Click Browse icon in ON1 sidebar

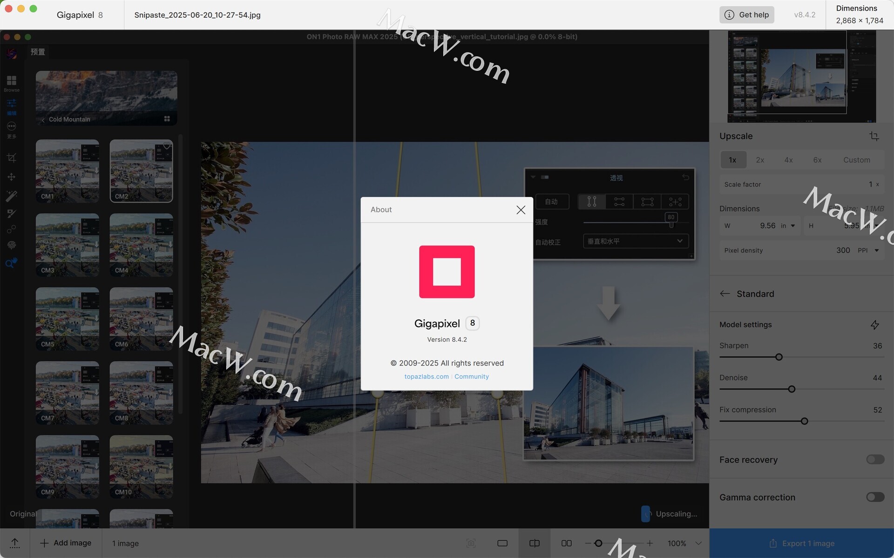click(12, 83)
